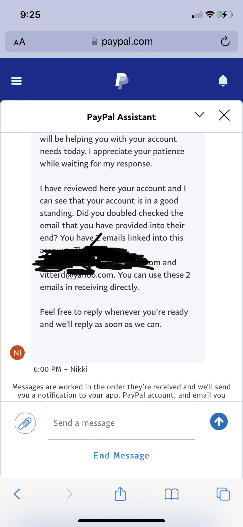Screen dimensions: 243x527
Task: Tap the Safari forward arrow
Action: 69,494
